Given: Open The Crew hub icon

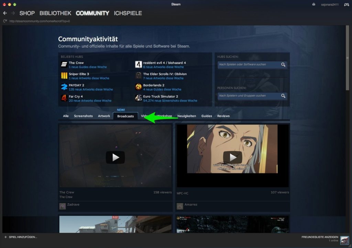Looking at the screenshot, I should coord(64,64).
